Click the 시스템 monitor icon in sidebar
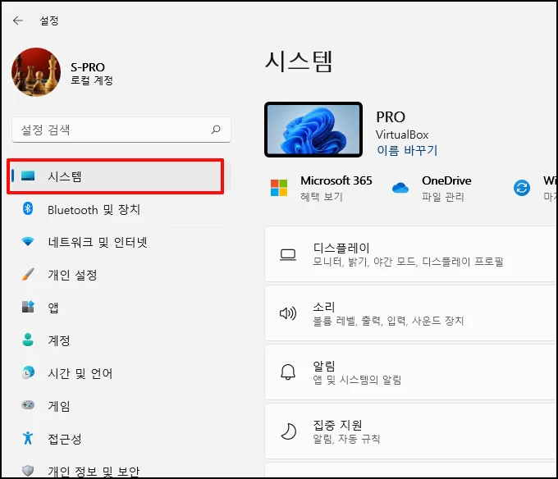 28,176
